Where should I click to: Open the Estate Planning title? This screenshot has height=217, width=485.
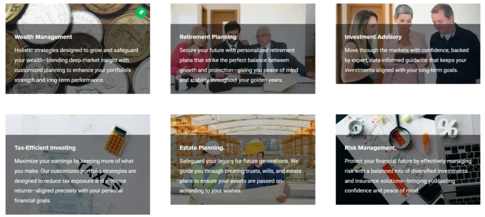pyautogui.click(x=202, y=148)
